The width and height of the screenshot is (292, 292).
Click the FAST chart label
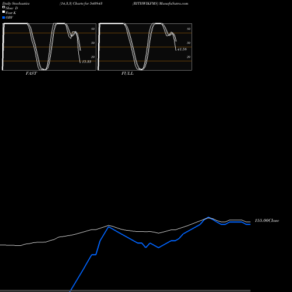pos(31,74)
